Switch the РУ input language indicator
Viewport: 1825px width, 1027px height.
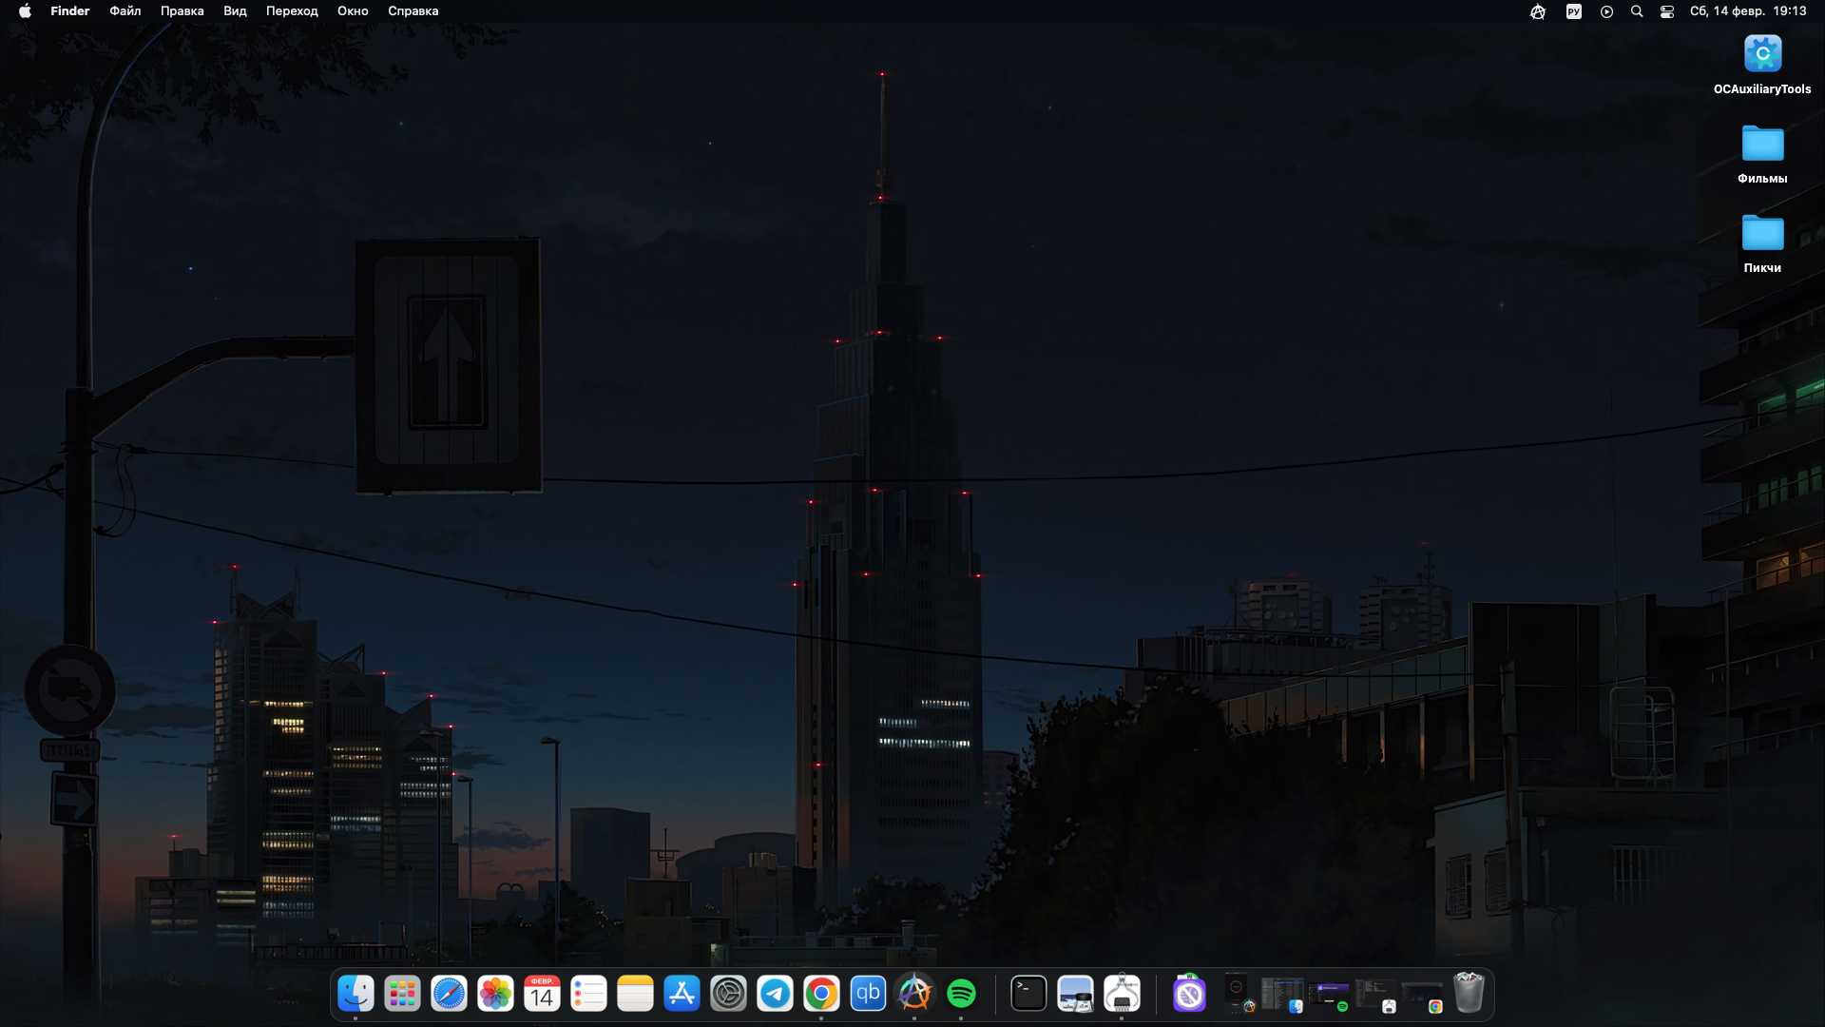point(1573,11)
